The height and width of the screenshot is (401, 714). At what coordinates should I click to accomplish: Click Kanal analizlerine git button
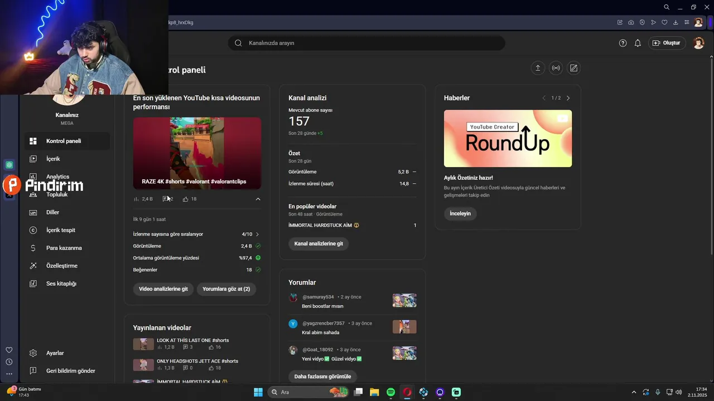319,243
